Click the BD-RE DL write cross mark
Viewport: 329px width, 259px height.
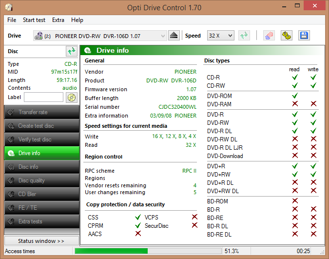tap(313, 234)
